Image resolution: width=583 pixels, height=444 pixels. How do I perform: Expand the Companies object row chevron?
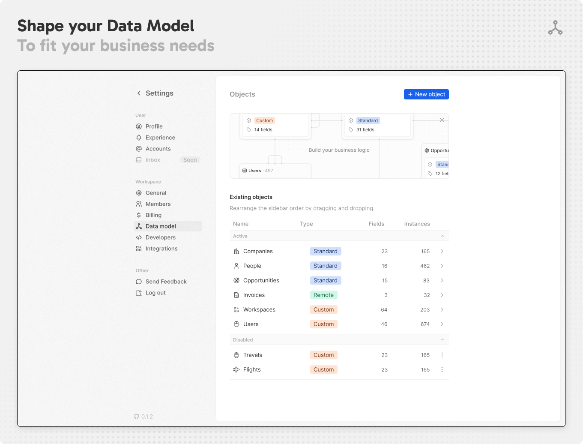coord(442,251)
